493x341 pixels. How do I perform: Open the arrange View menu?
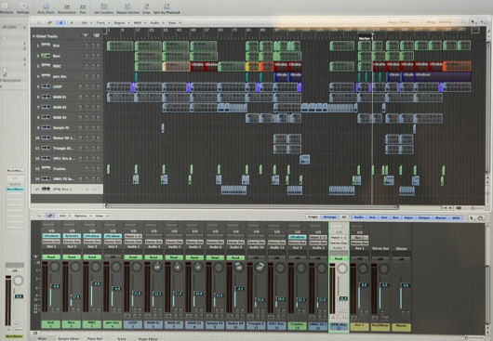(174, 22)
